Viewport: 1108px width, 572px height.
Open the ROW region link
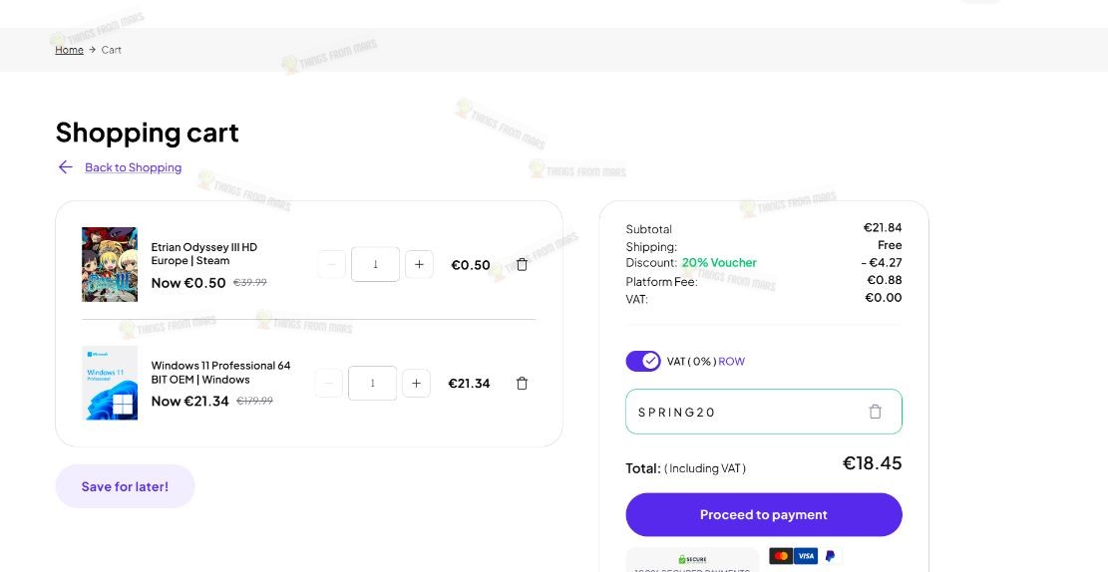pos(731,361)
